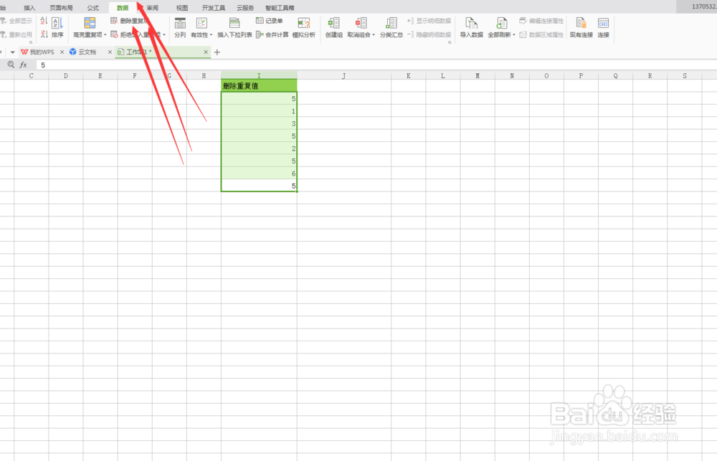Click the 导入数据 import data icon
This screenshot has width=717, height=461.
click(472, 24)
